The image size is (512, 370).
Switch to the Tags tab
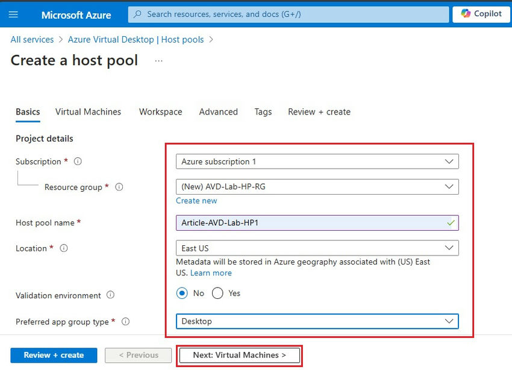[x=263, y=112]
